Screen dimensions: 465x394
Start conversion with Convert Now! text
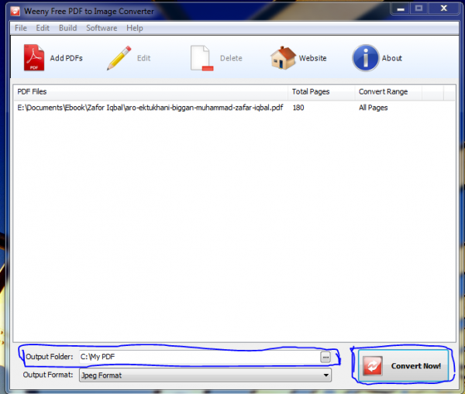coord(415,366)
